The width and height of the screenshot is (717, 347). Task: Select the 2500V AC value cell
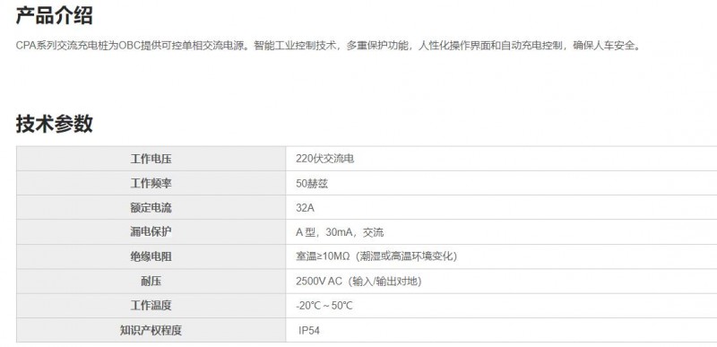click(502, 282)
